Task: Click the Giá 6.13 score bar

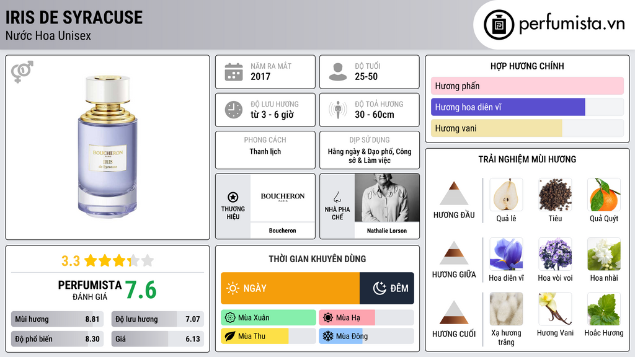Action: 158,339
